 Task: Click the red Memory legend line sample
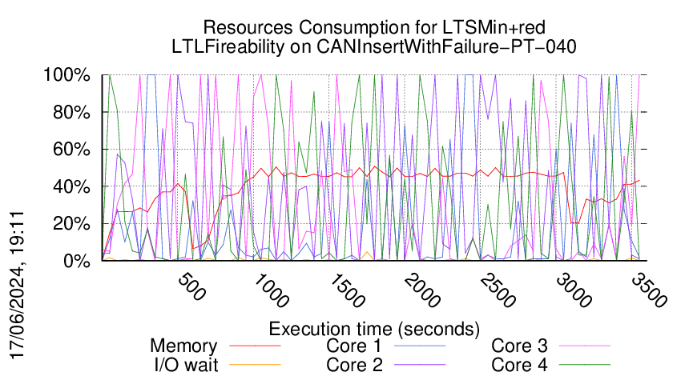[255, 346]
